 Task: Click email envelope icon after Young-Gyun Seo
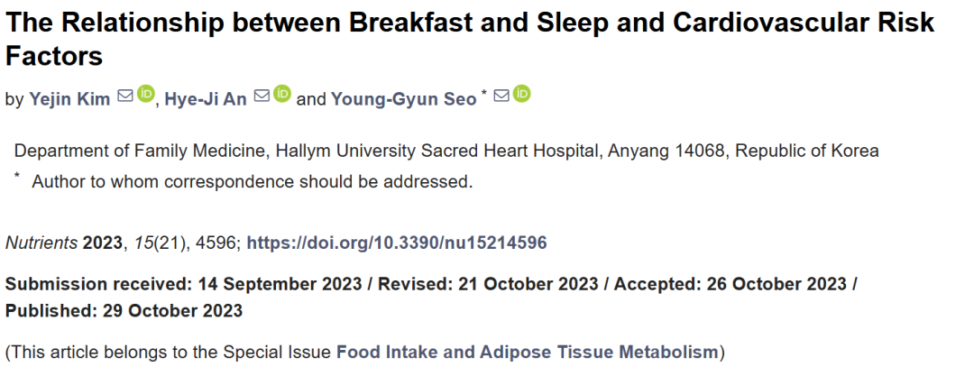pos(501,96)
